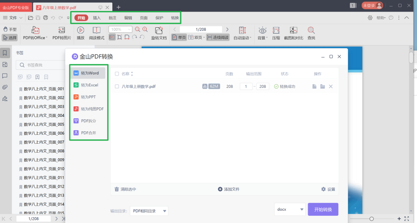Switch to the 批注 ribbon tab
The height and width of the screenshot is (223, 417).
(x=112, y=18)
